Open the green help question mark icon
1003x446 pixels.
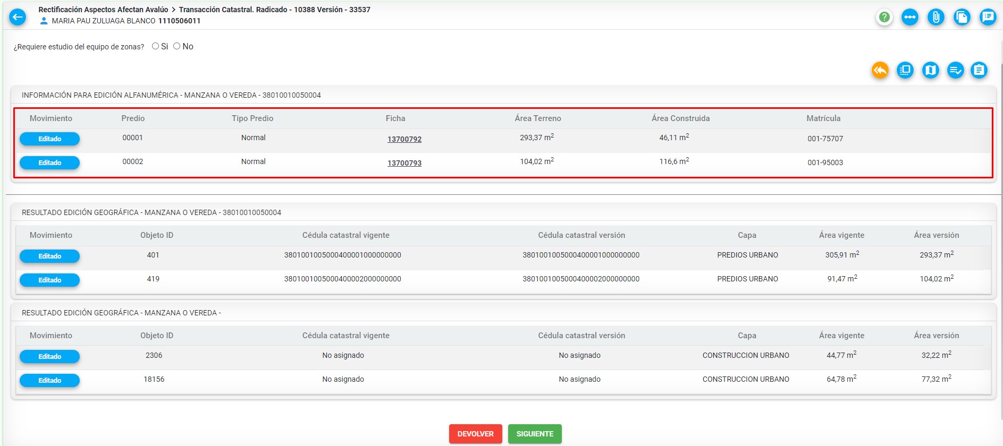point(884,18)
